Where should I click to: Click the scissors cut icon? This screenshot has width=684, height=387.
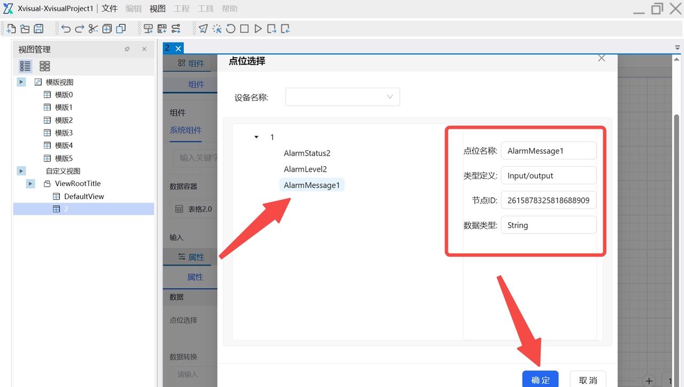coord(94,29)
